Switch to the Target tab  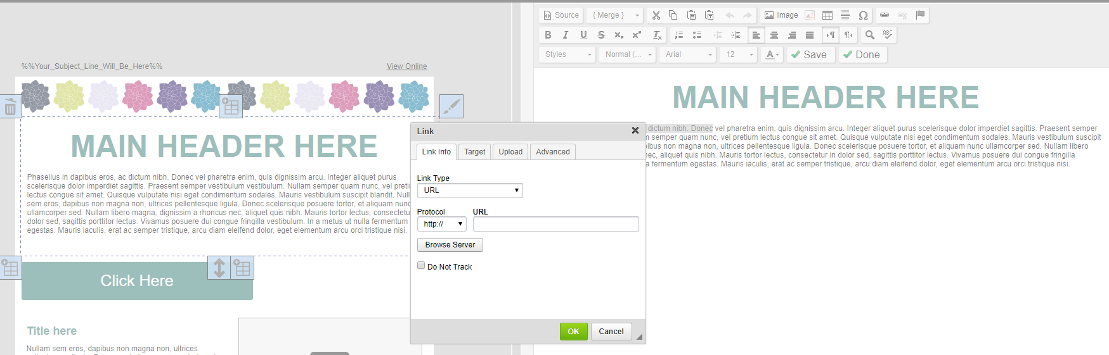coord(474,152)
